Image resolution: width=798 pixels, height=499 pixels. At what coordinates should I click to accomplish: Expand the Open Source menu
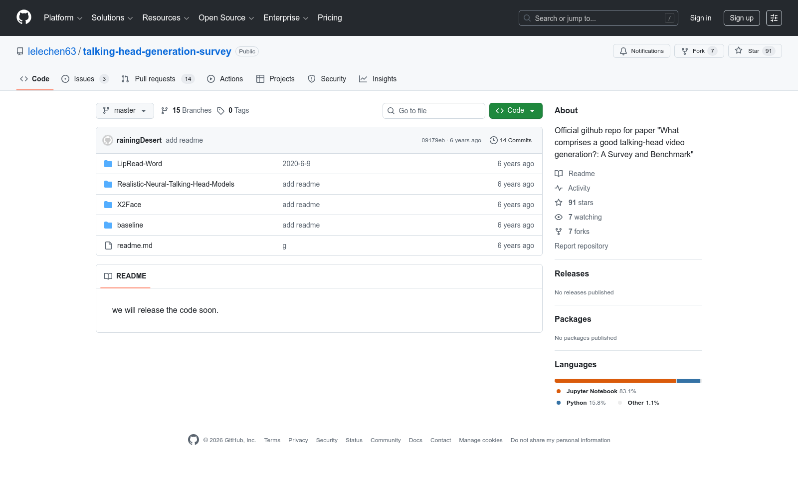[x=226, y=18]
